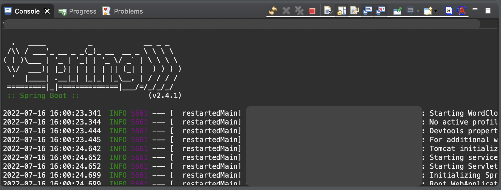
Task: Open the Problems tab
Action: (x=123, y=11)
